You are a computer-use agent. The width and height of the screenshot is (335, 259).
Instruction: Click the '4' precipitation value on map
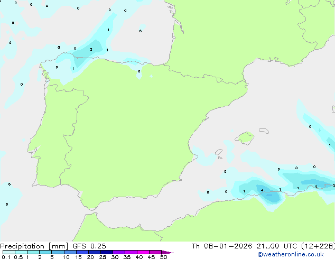pos(262,190)
